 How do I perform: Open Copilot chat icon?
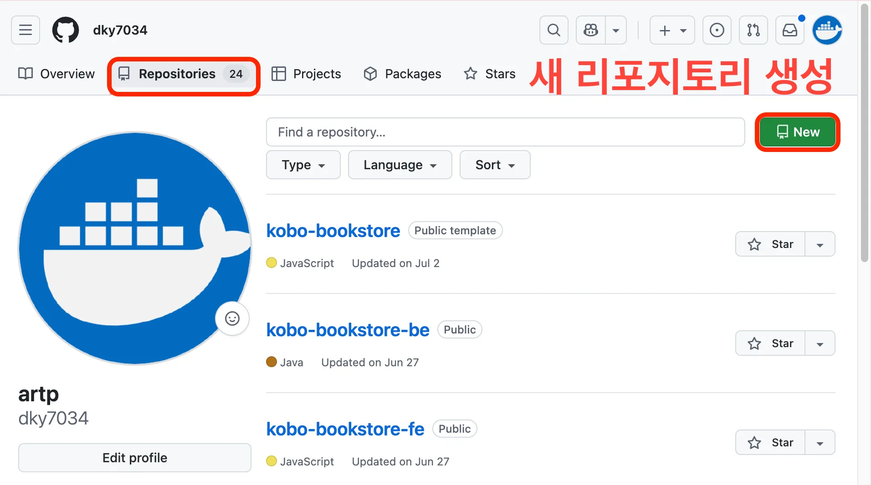click(x=591, y=30)
